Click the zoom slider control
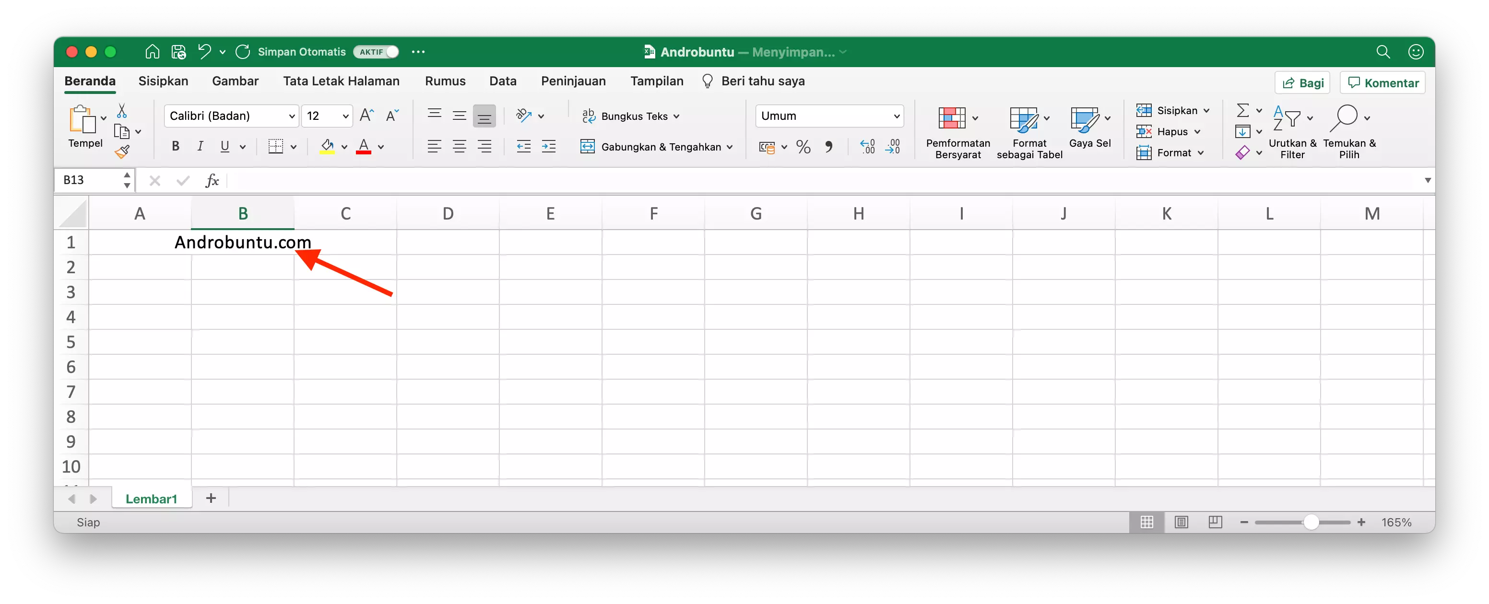Image resolution: width=1489 pixels, height=604 pixels. tap(1311, 522)
